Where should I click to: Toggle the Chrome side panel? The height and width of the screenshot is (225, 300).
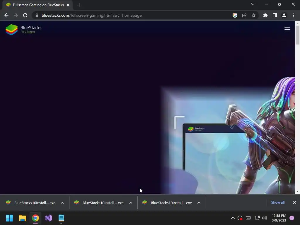pyautogui.click(x=275, y=15)
